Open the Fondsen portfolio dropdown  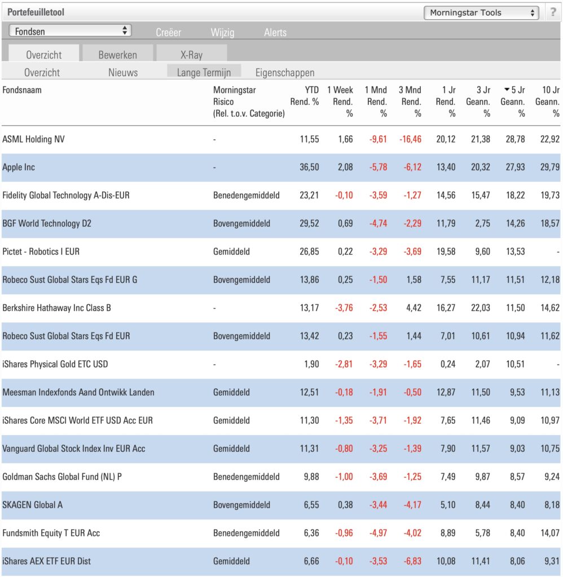(70, 31)
